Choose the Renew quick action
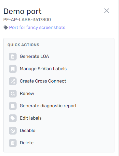The width and height of the screenshot is (119, 156). pyautogui.click(x=27, y=93)
